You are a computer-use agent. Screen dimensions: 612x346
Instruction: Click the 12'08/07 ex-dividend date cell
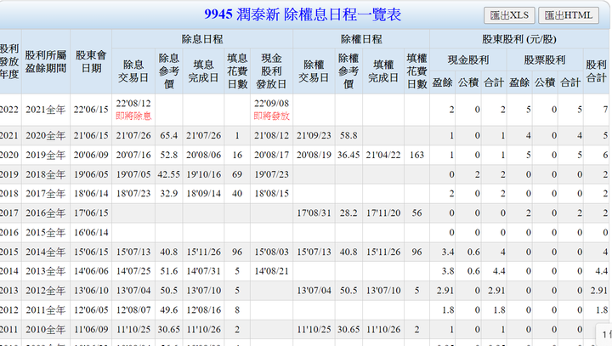[x=133, y=310]
